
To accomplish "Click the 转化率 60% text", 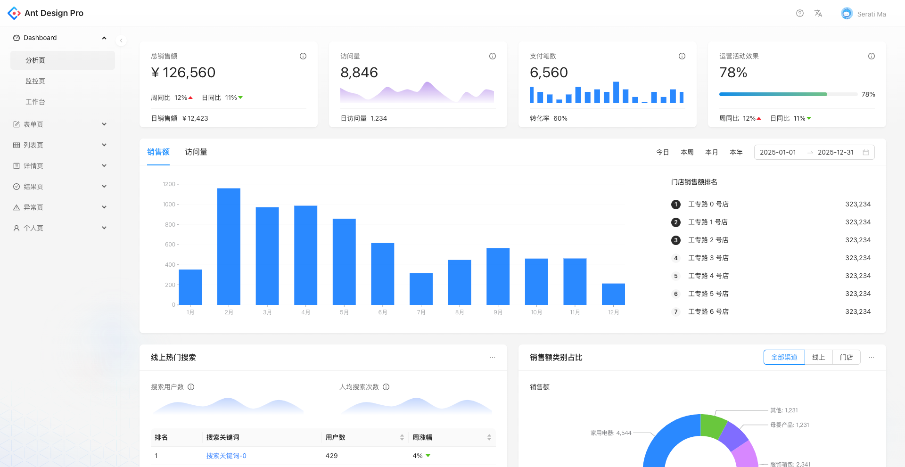I will pyautogui.click(x=549, y=118).
